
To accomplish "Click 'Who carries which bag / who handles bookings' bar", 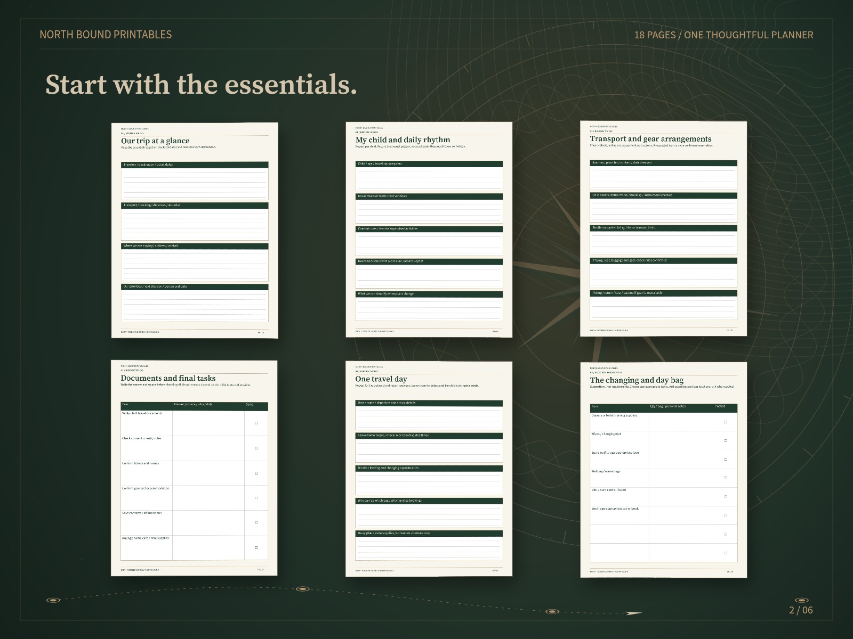I will 429,501.
